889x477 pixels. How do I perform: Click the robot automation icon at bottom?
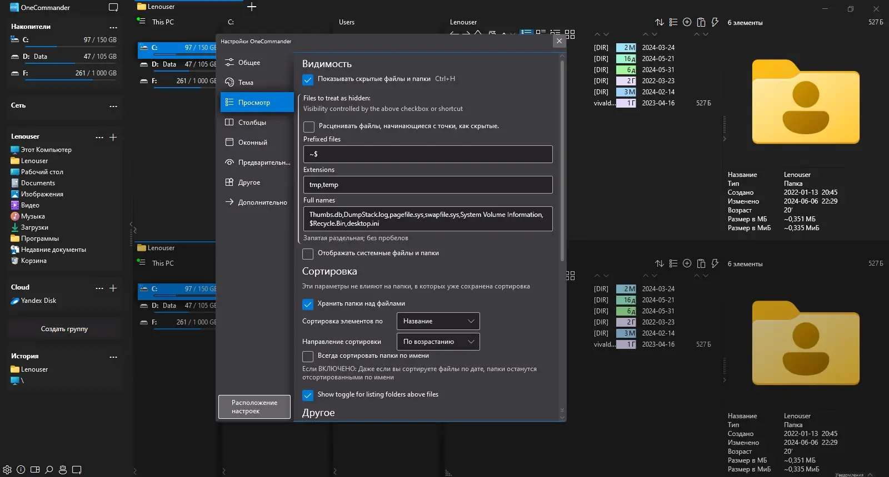click(63, 470)
